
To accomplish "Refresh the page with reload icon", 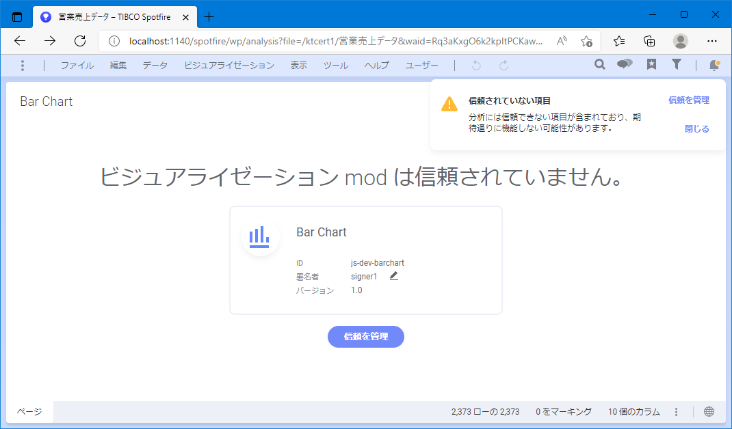I will point(80,41).
